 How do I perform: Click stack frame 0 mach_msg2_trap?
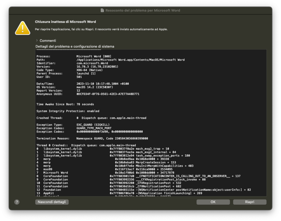103,149
